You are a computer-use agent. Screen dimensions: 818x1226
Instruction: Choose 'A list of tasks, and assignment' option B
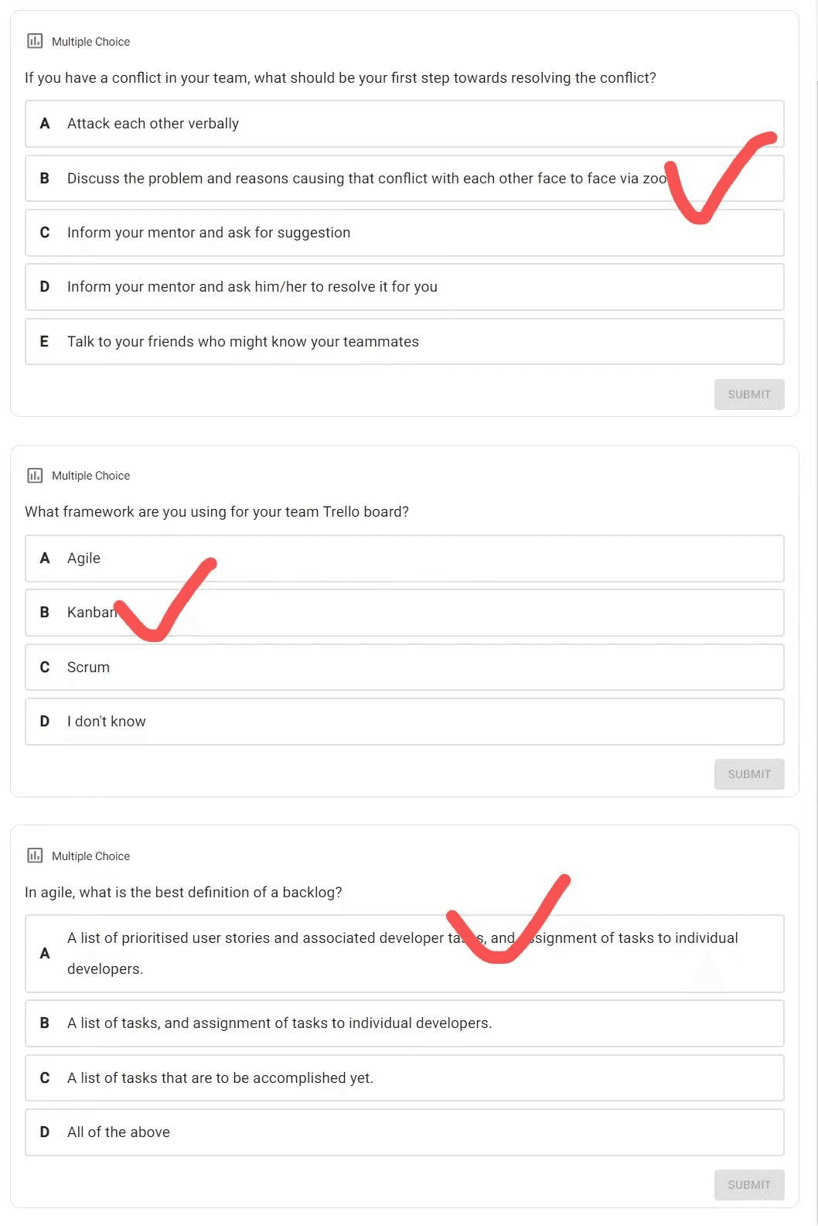(x=404, y=1023)
